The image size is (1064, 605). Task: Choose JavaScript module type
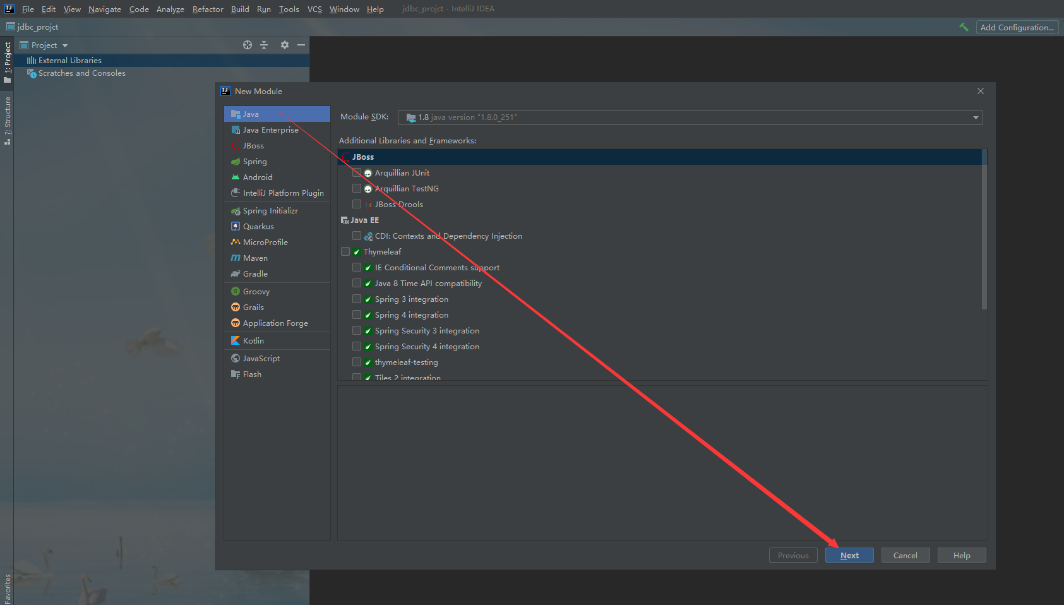(277, 359)
